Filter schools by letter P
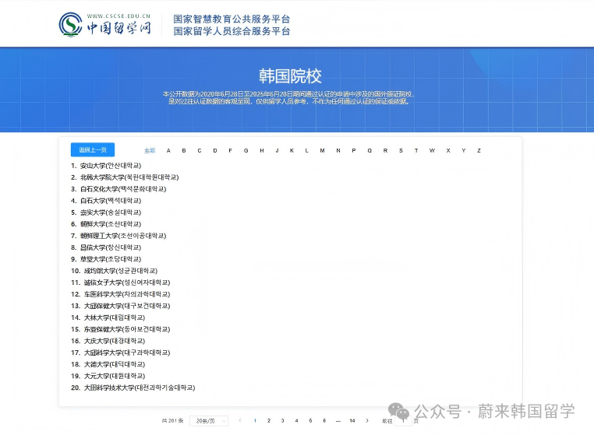Screen dimensions: 594x435 (x=353, y=150)
